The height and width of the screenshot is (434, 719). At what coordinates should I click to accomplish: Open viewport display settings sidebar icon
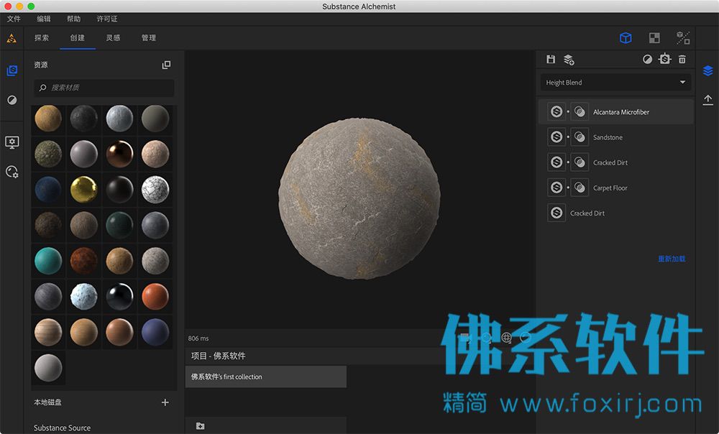click(12, 142)
